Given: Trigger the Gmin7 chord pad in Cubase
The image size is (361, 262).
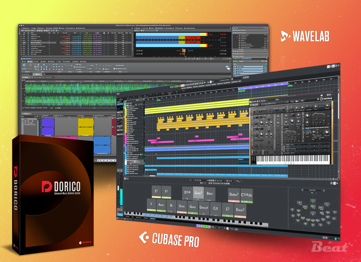Looking at the screenshot, I should pyautogui.click(x=198, y=193).
